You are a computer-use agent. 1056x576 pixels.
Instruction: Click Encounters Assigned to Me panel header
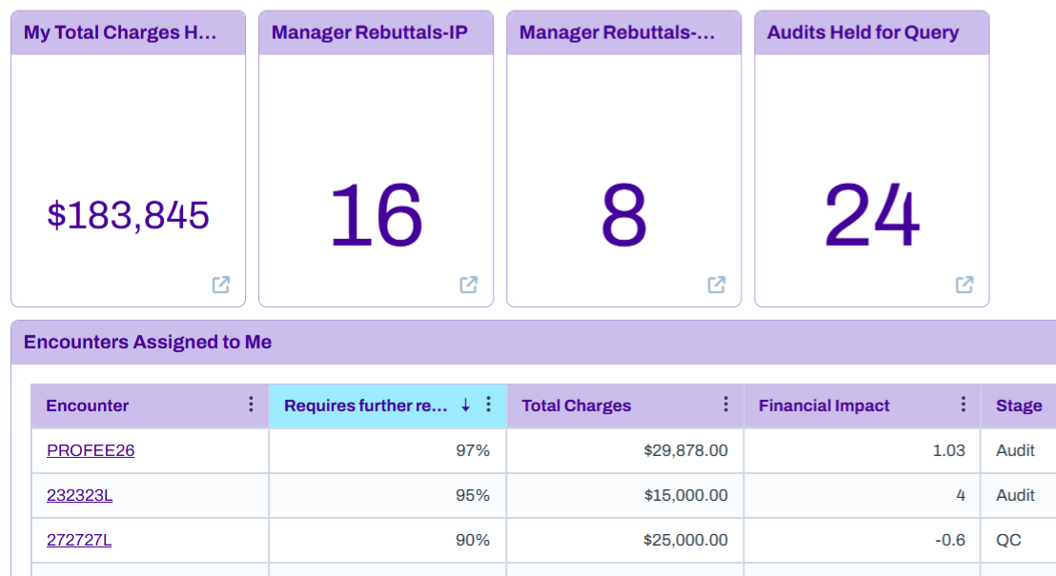coord(534,343)
